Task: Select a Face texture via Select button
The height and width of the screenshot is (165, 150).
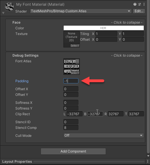Action: click(75, 46)
